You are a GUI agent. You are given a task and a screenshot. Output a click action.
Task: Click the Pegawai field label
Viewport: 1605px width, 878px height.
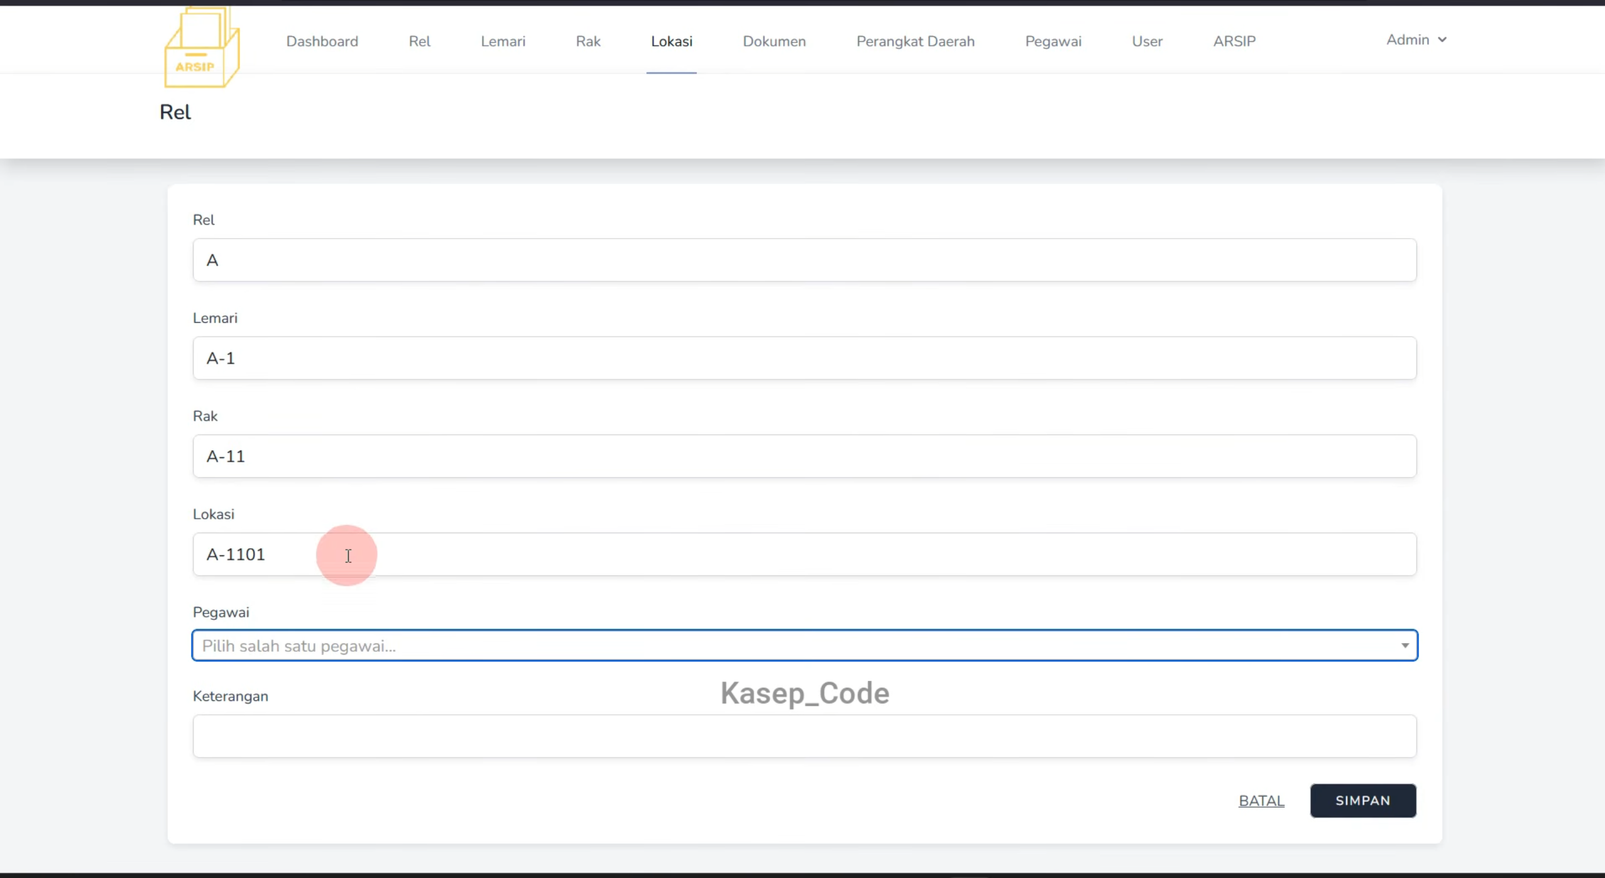click(x=221, y=612)
